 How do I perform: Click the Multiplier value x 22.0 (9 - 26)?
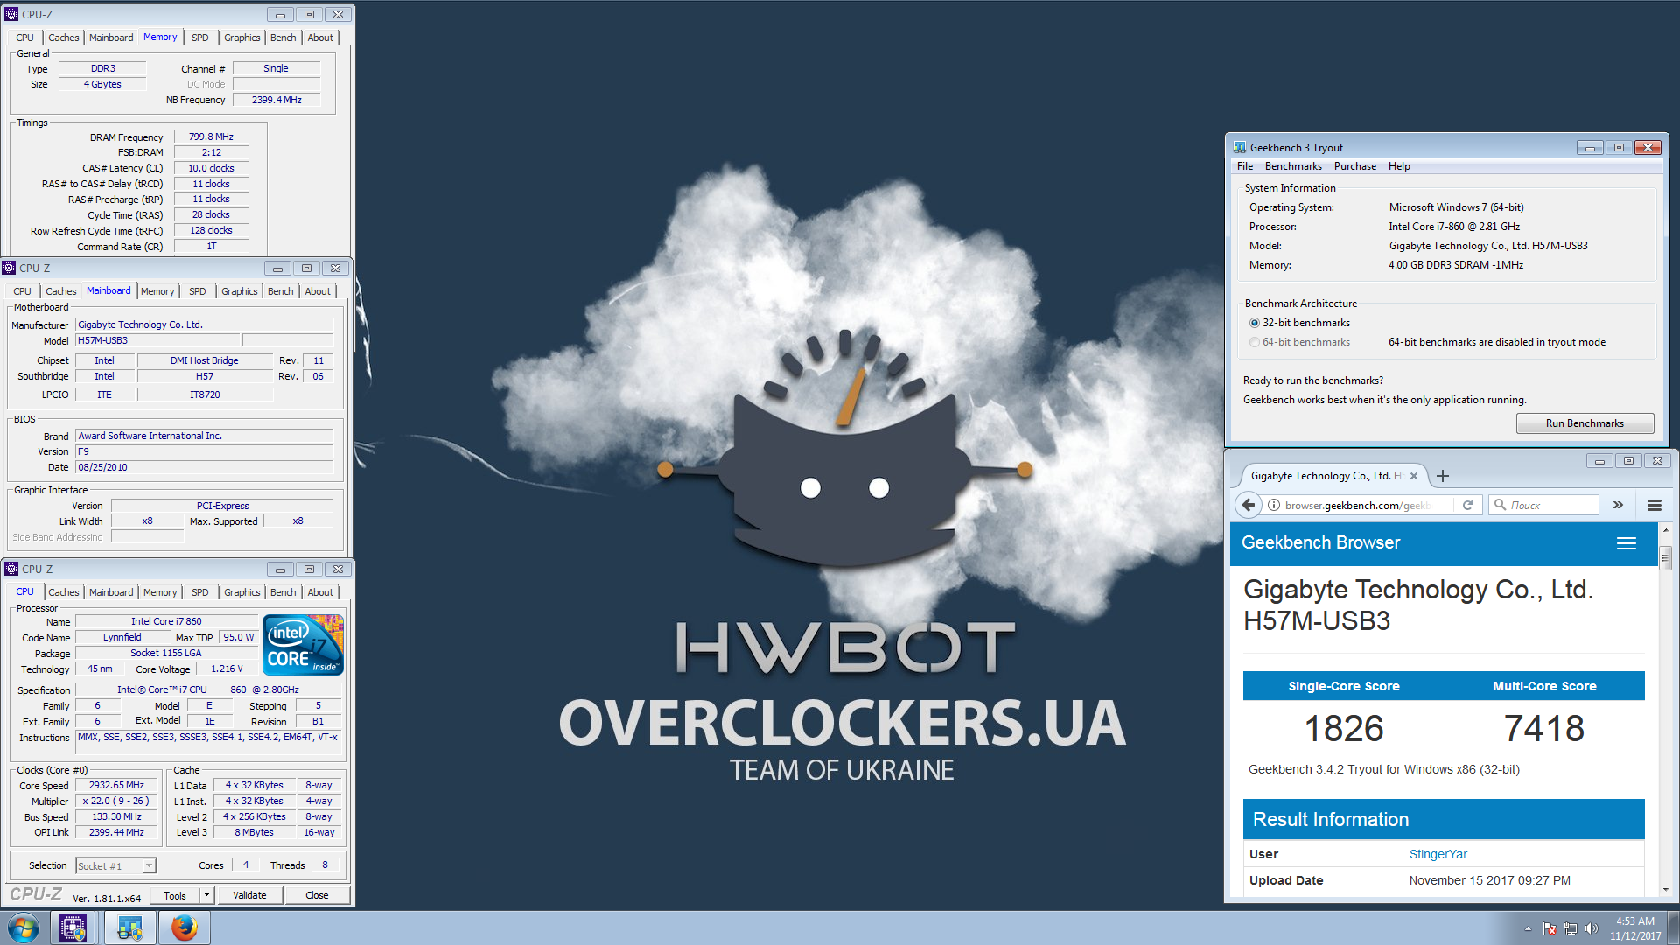116,801
